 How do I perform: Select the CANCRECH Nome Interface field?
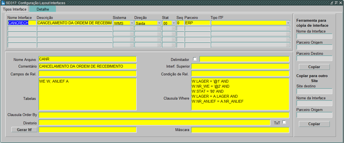22,23
